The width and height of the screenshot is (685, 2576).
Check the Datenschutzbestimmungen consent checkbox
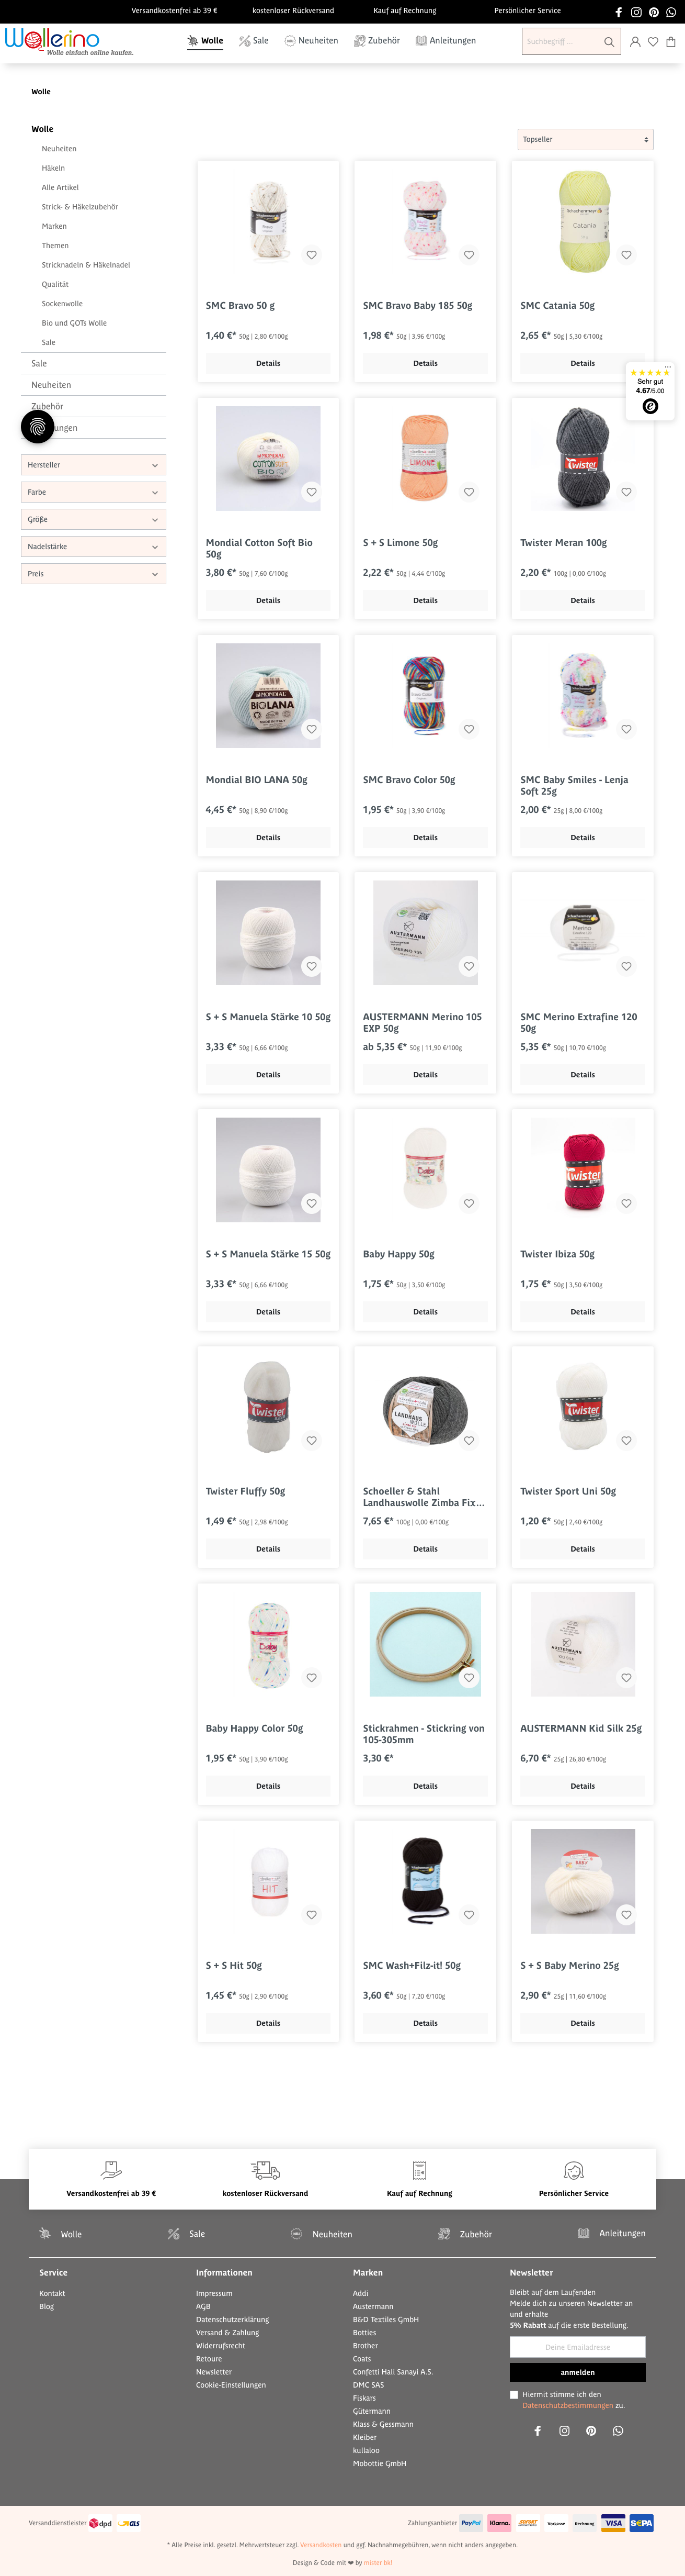(x=514, y=2394)
